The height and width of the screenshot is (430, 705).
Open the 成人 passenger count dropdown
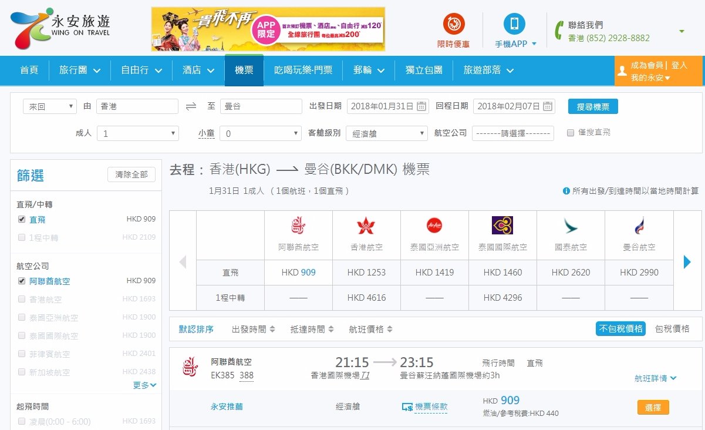(x=138, y=133)
